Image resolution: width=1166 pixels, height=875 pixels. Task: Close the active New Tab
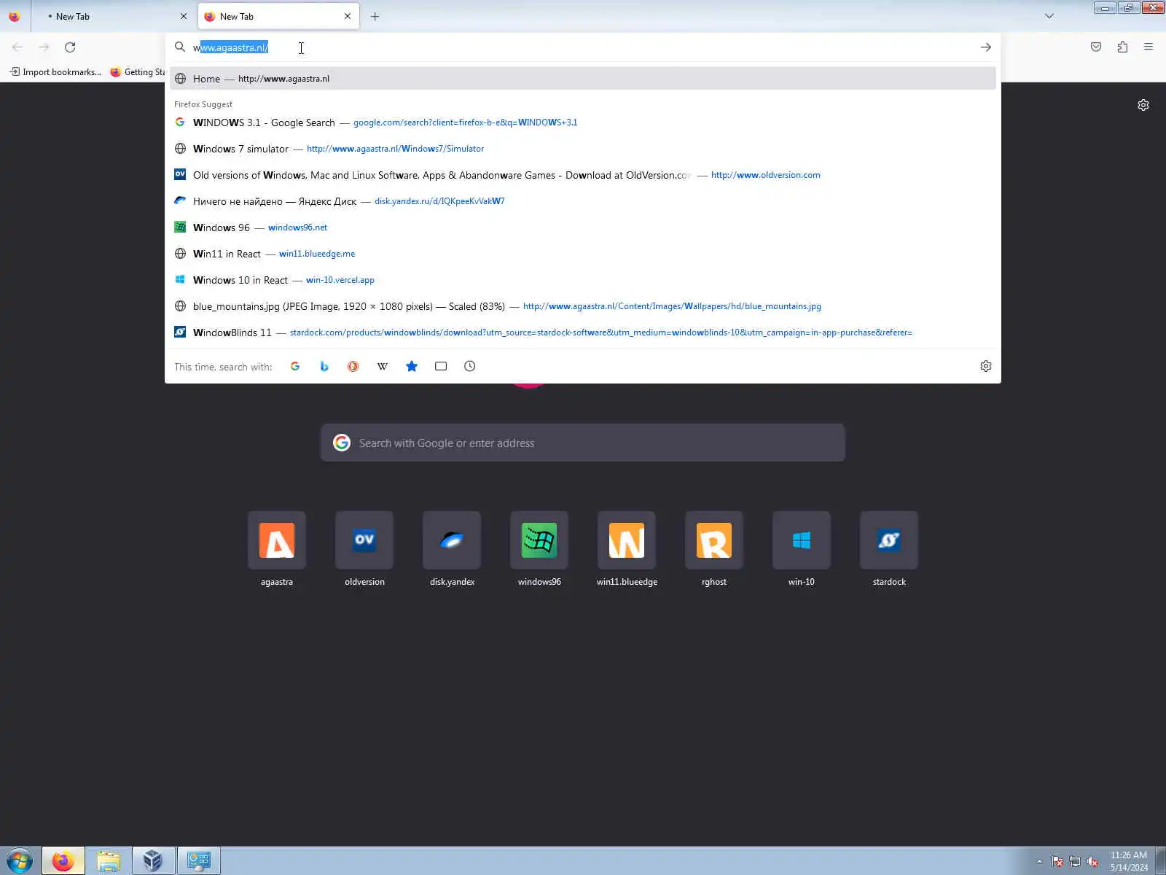pyautogui.click(x=348, y=16)
